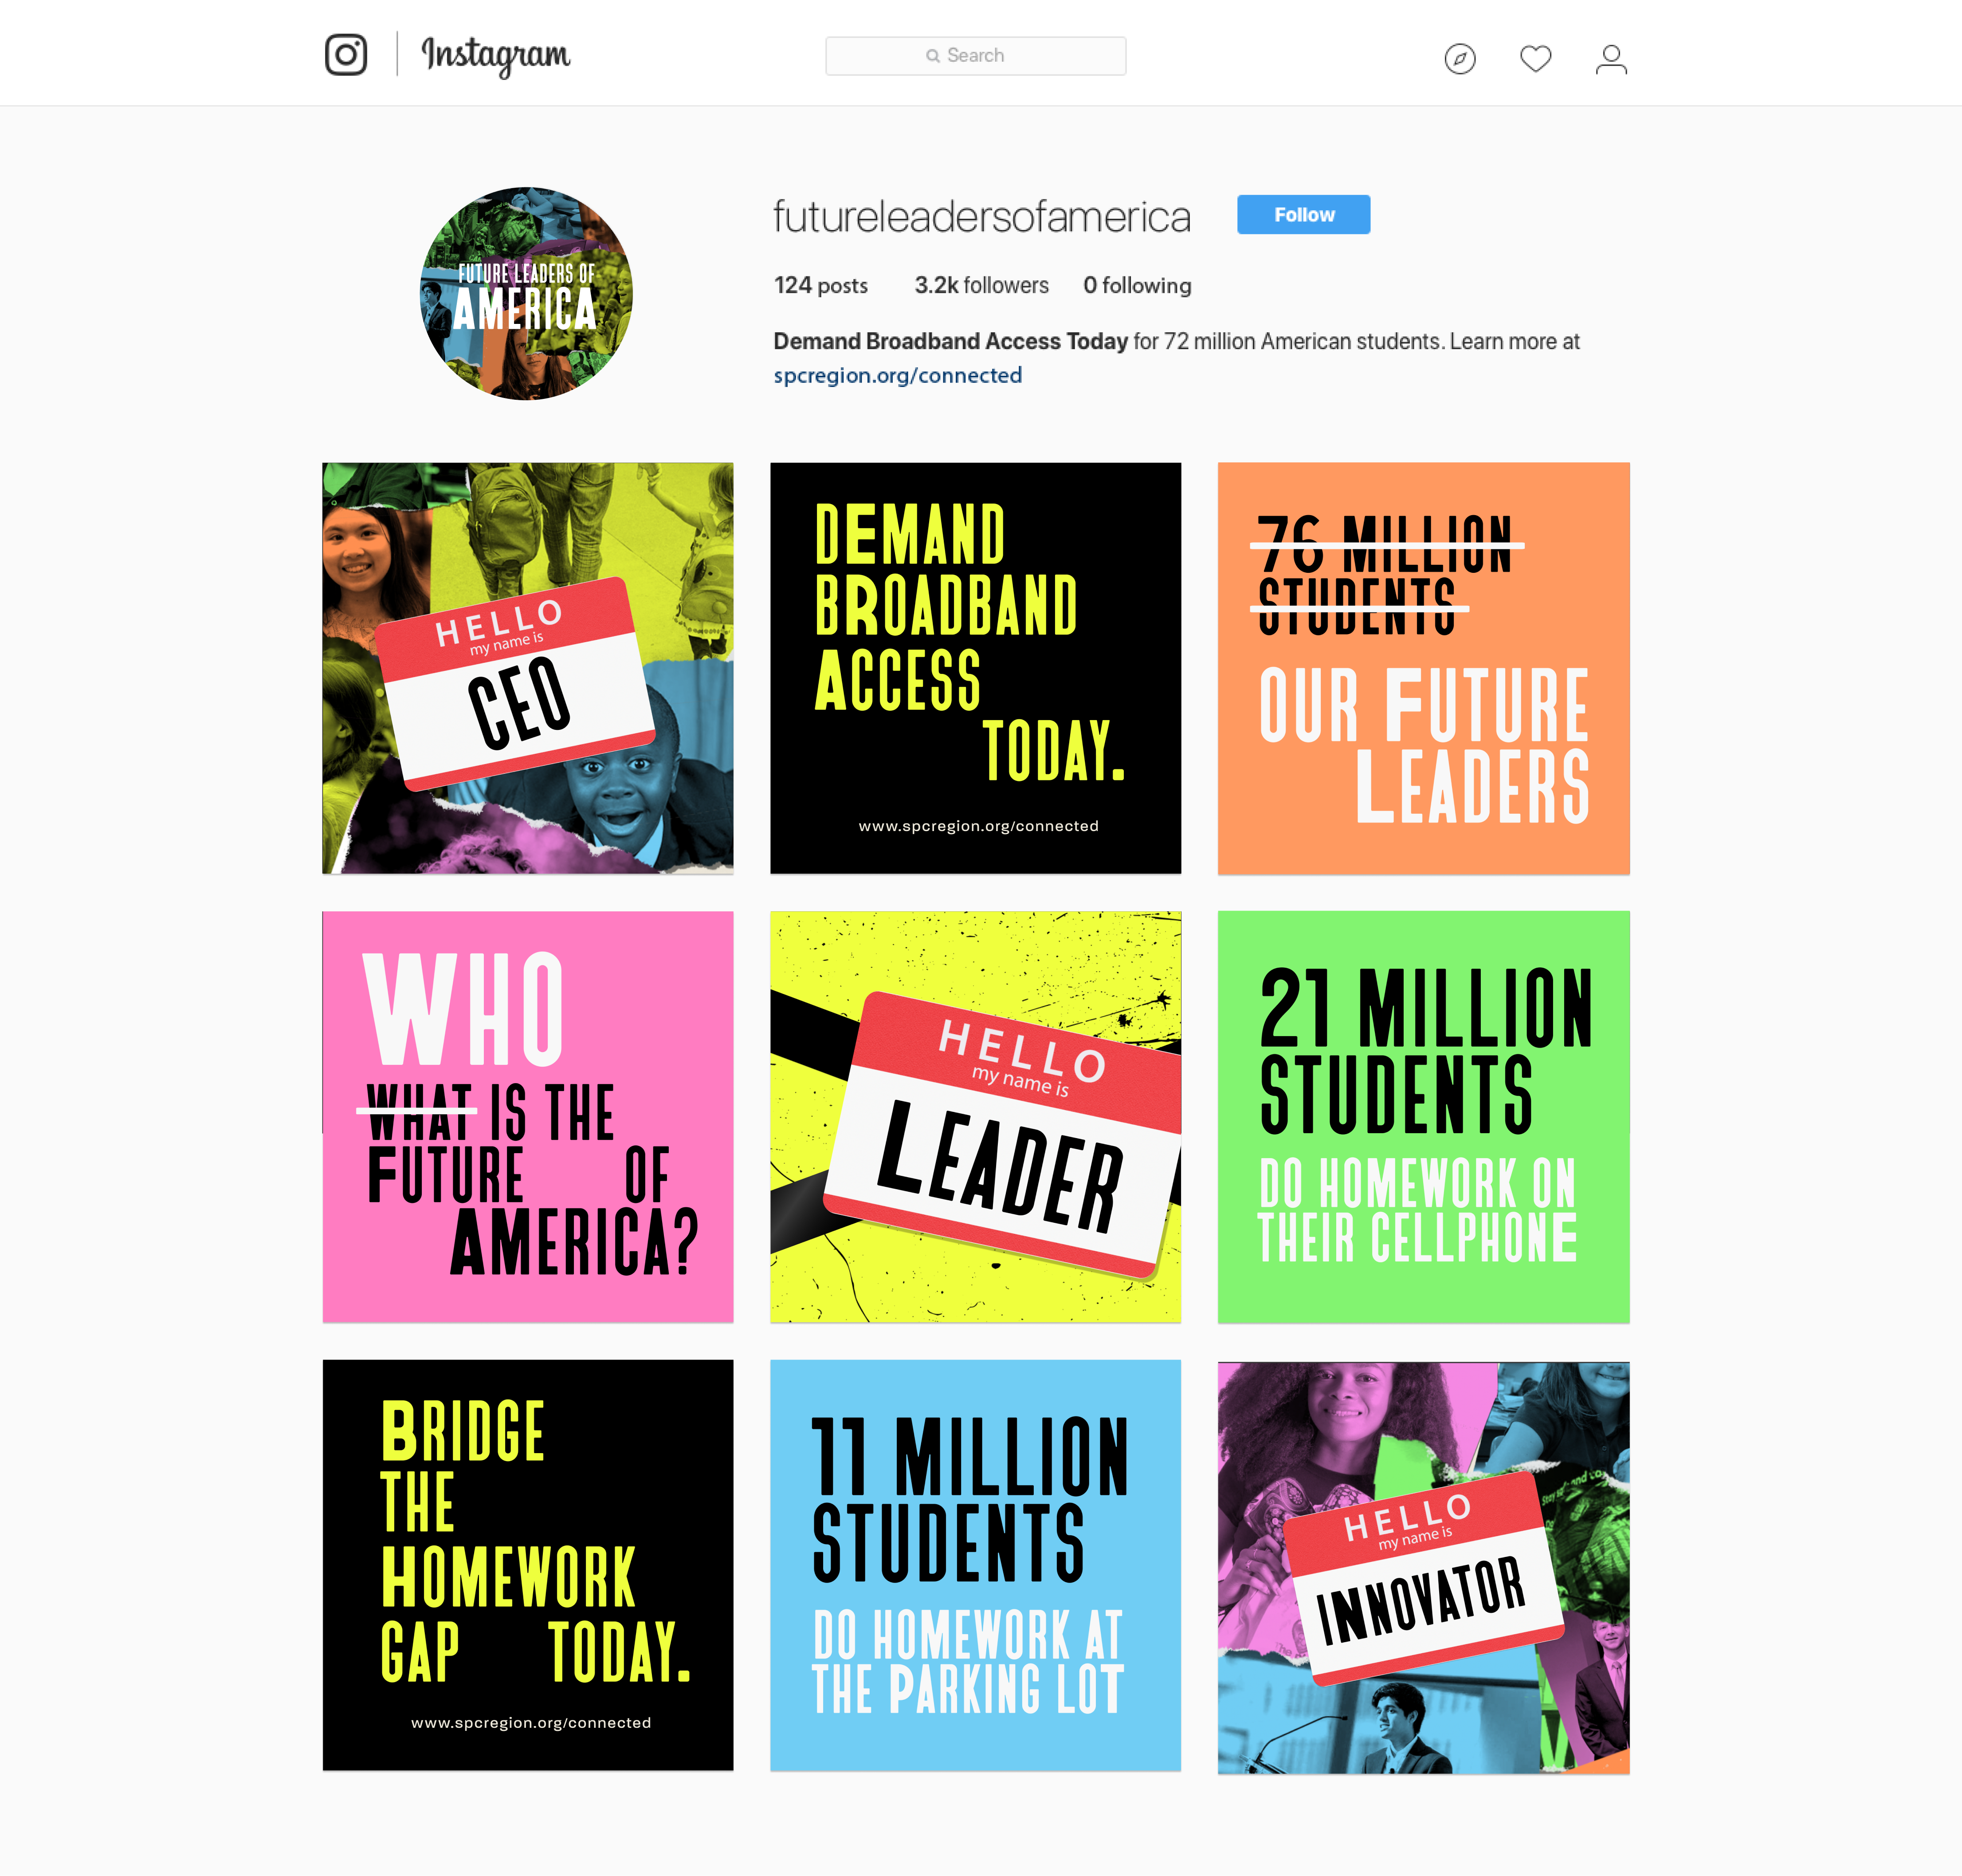Click the Instagram wordmark logo
Image resolution: width=1962 pixels, height=1876 pixels.
(496, 55)
